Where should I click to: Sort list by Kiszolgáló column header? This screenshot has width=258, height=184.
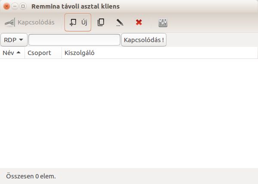point(160,53)
